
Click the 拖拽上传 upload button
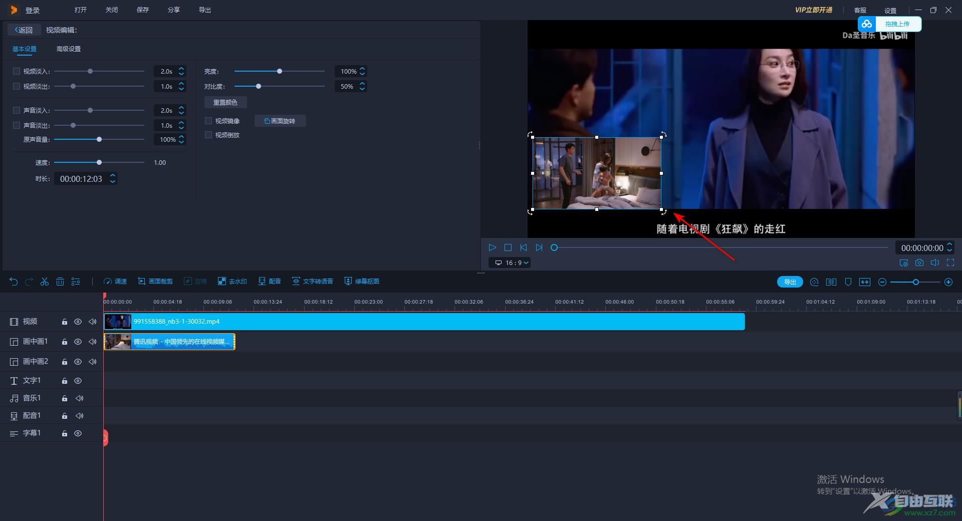[x=890, y=24]
